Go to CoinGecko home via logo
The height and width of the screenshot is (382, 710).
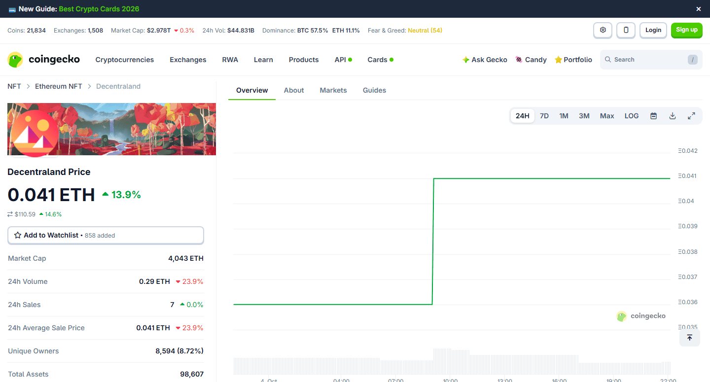(x=44, y=60)
